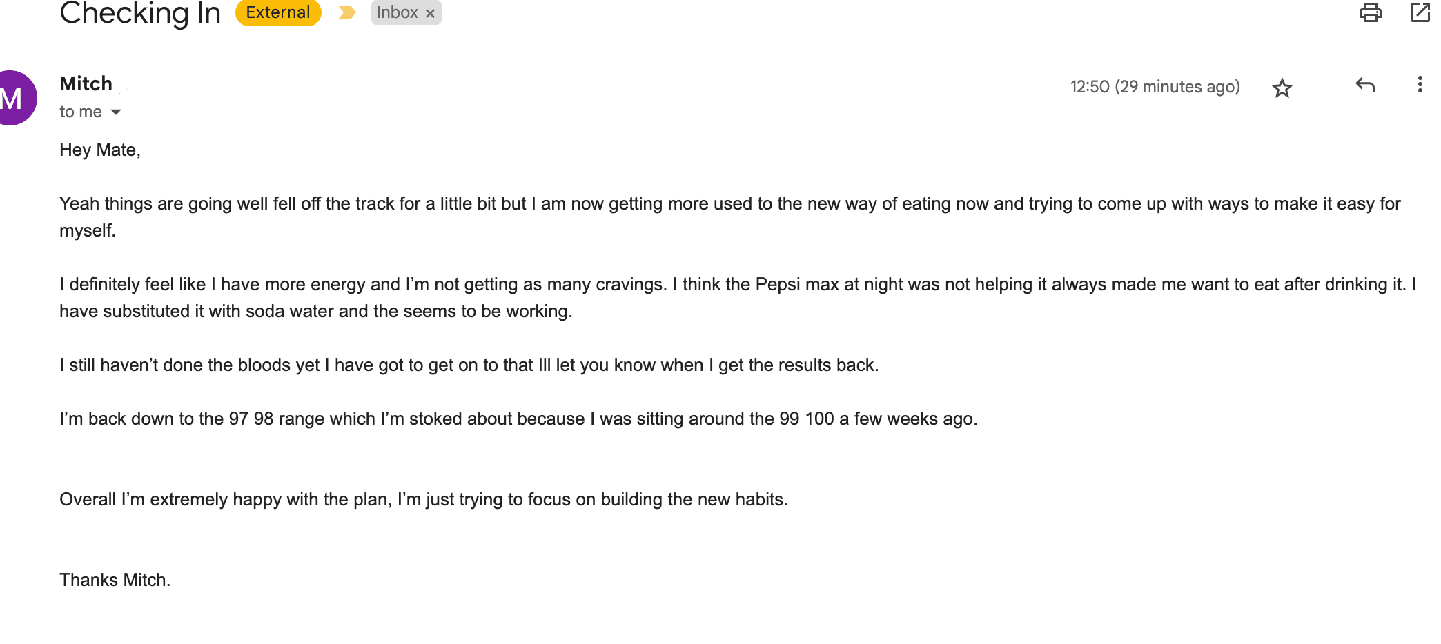The height and width of the screenshot is (644, 1441).
Task: Click Mitch's purple M avatar
Action: (12, 98)
